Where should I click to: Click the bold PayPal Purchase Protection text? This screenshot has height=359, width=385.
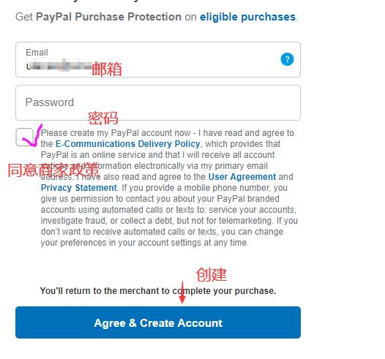(x=108, y=17)
